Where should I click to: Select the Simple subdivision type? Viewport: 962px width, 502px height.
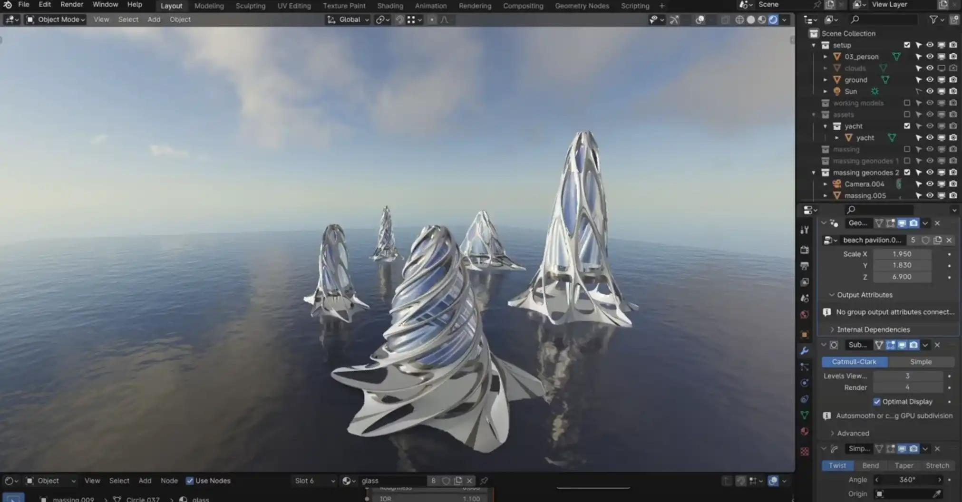(x=921, y=362)
